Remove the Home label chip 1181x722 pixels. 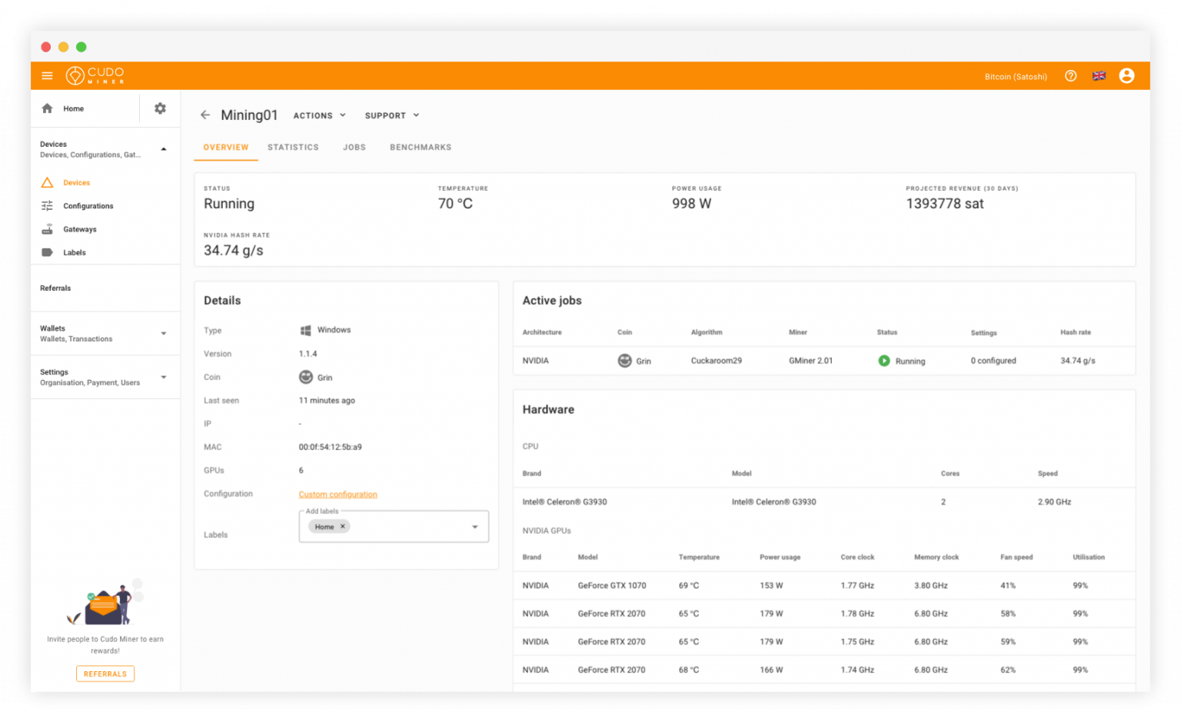click(x=343, y=526)
